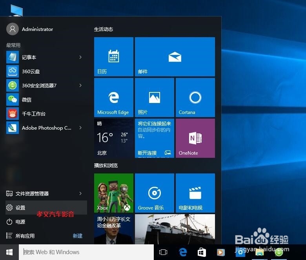The width and height of the screenshot is (306, 260).
Task: Expand the 记事本 jump list arrow
Action: coord(80,57)
